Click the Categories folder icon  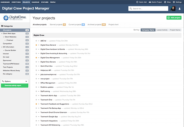2,26
